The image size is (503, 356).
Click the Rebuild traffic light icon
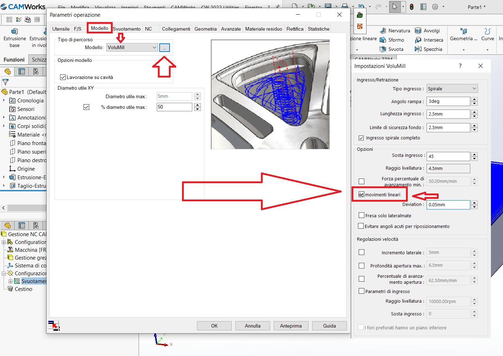point(412,6)
